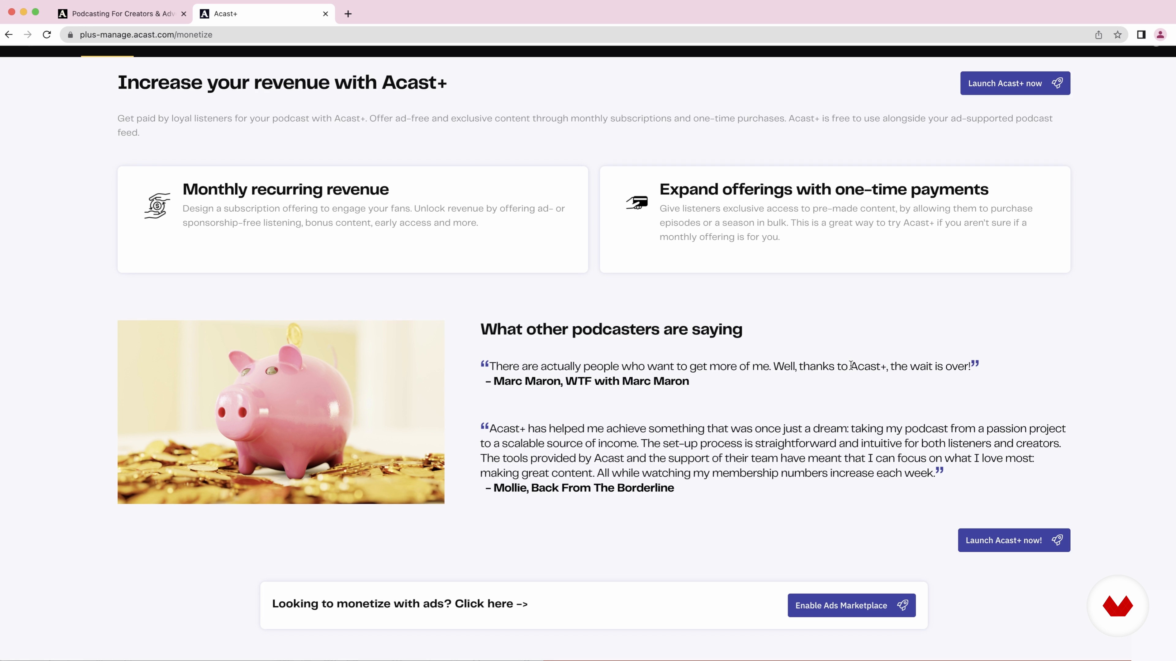Click the Monthly recurring revenue heading
The width and height of the screenshot is (1176, 661).
coord(286,189)
